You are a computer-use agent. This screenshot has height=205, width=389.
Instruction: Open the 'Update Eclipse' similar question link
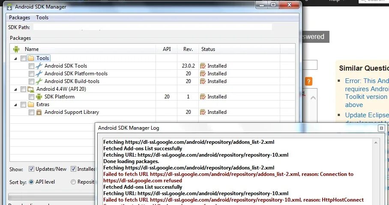367,115
